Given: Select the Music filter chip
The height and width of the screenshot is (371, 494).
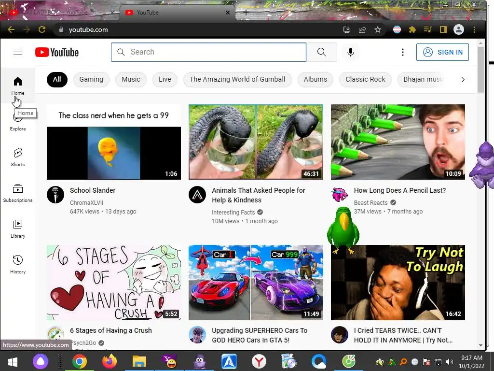Looking at the screenshot, I should (x=131, y=80).
